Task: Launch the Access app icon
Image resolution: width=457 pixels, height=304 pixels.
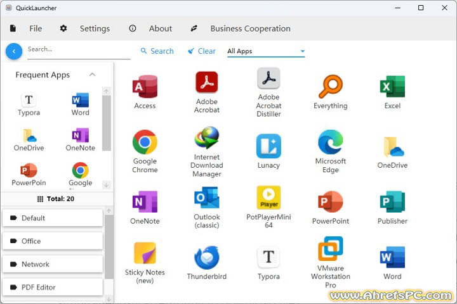Action: click(x=145, y=92)
